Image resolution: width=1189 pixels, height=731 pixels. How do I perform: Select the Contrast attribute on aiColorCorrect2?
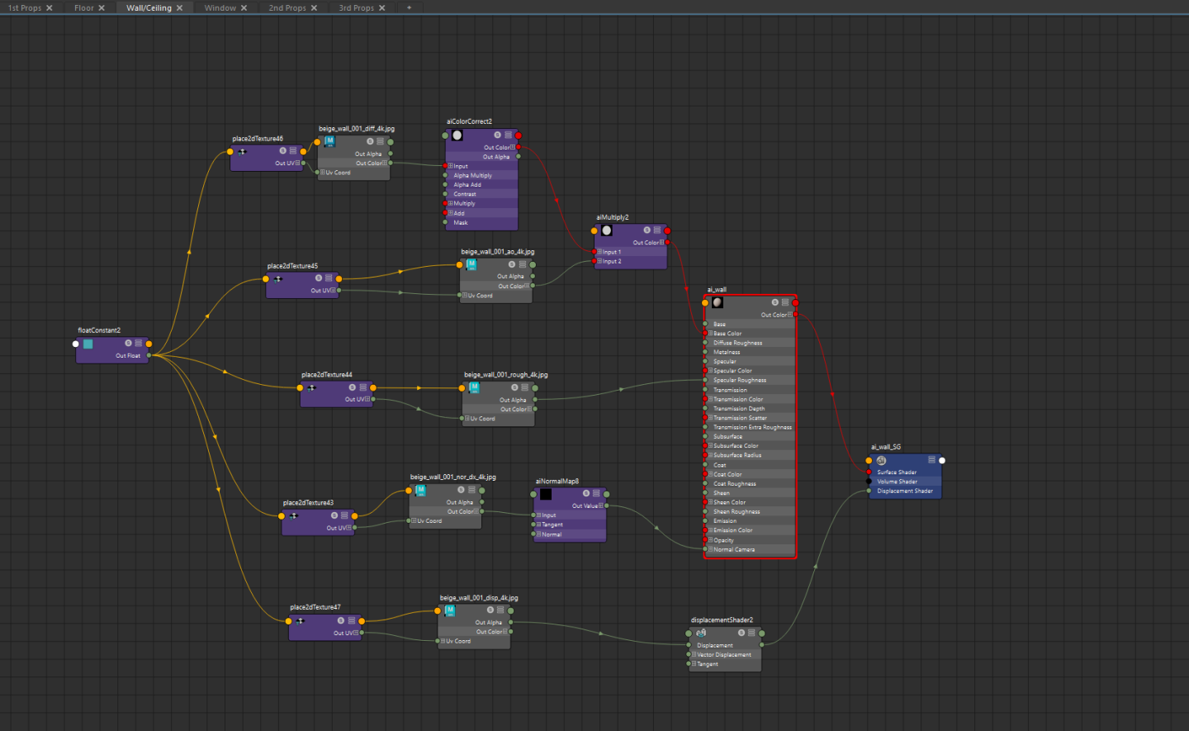click(x=482, y=194)
